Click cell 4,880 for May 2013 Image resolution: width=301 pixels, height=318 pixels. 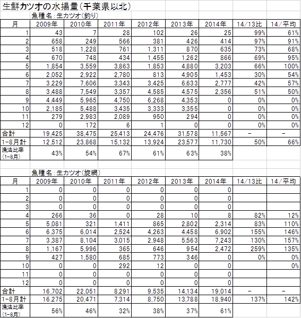[x=190, y=66]
